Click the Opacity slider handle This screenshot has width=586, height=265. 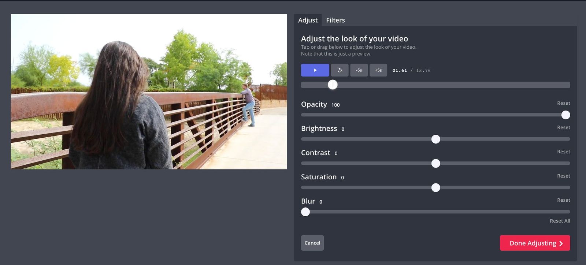[565, 115]
